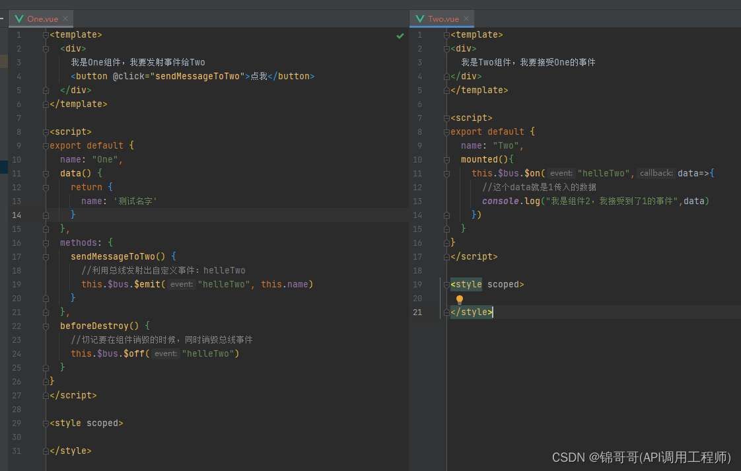This screenshot has width=741, height=471.
Task: Close the One.vue tab
Action: pyautogui.click(x=65, y=18)
